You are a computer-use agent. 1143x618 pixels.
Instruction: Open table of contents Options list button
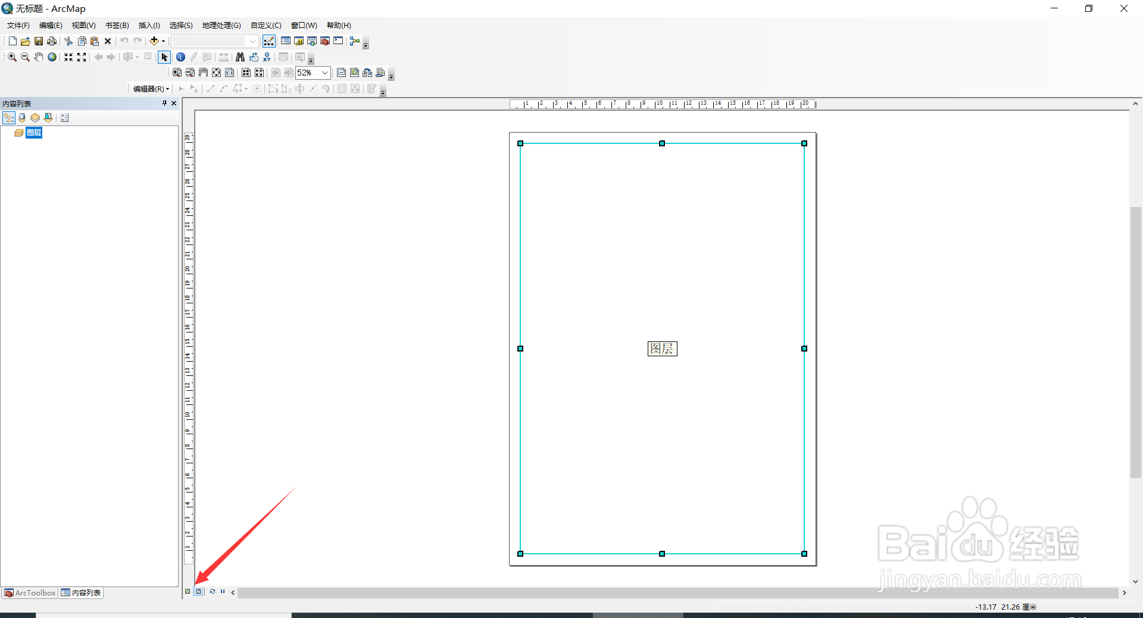tap(65, 118)
